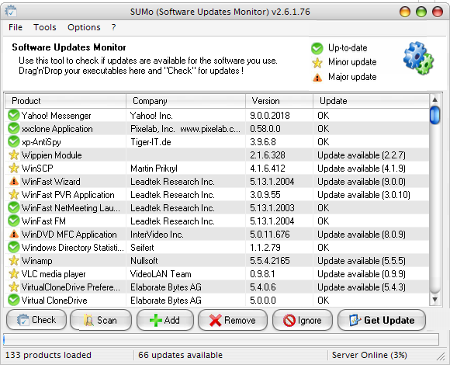Viewport: 450px width, 365px height.
Task: Select the WinFast Wizard product name
Action: 51,182
